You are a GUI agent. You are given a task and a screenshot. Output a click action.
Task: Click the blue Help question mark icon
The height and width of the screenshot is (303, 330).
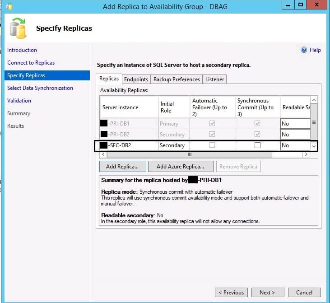(304, 50)
